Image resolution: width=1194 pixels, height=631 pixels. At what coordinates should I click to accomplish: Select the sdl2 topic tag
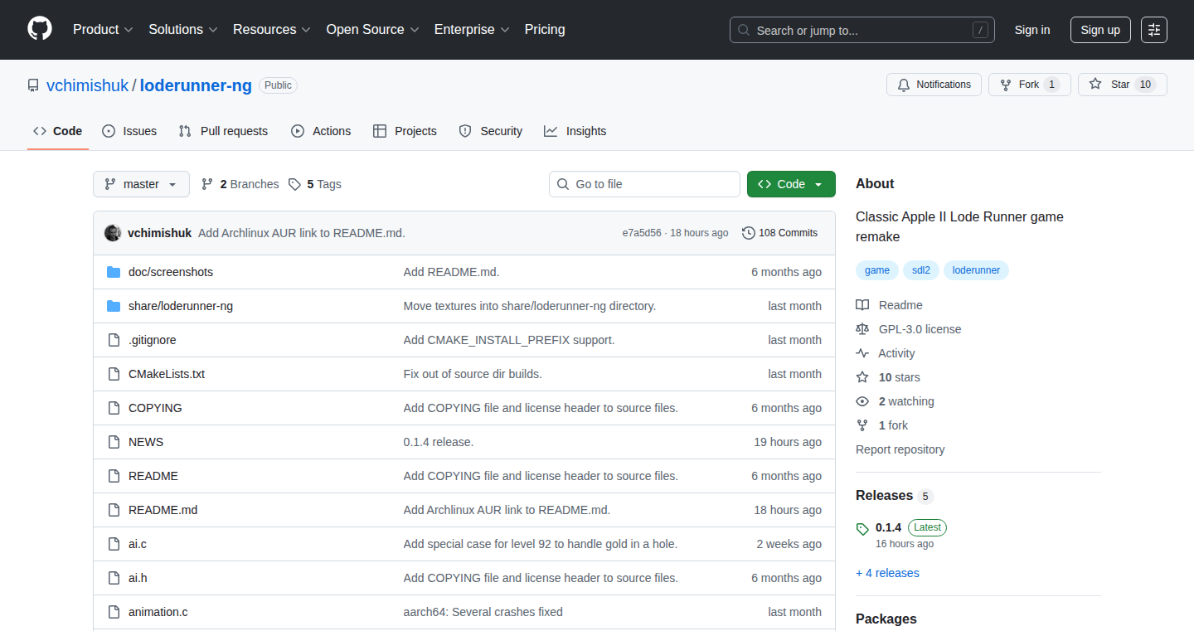point(921,270)
